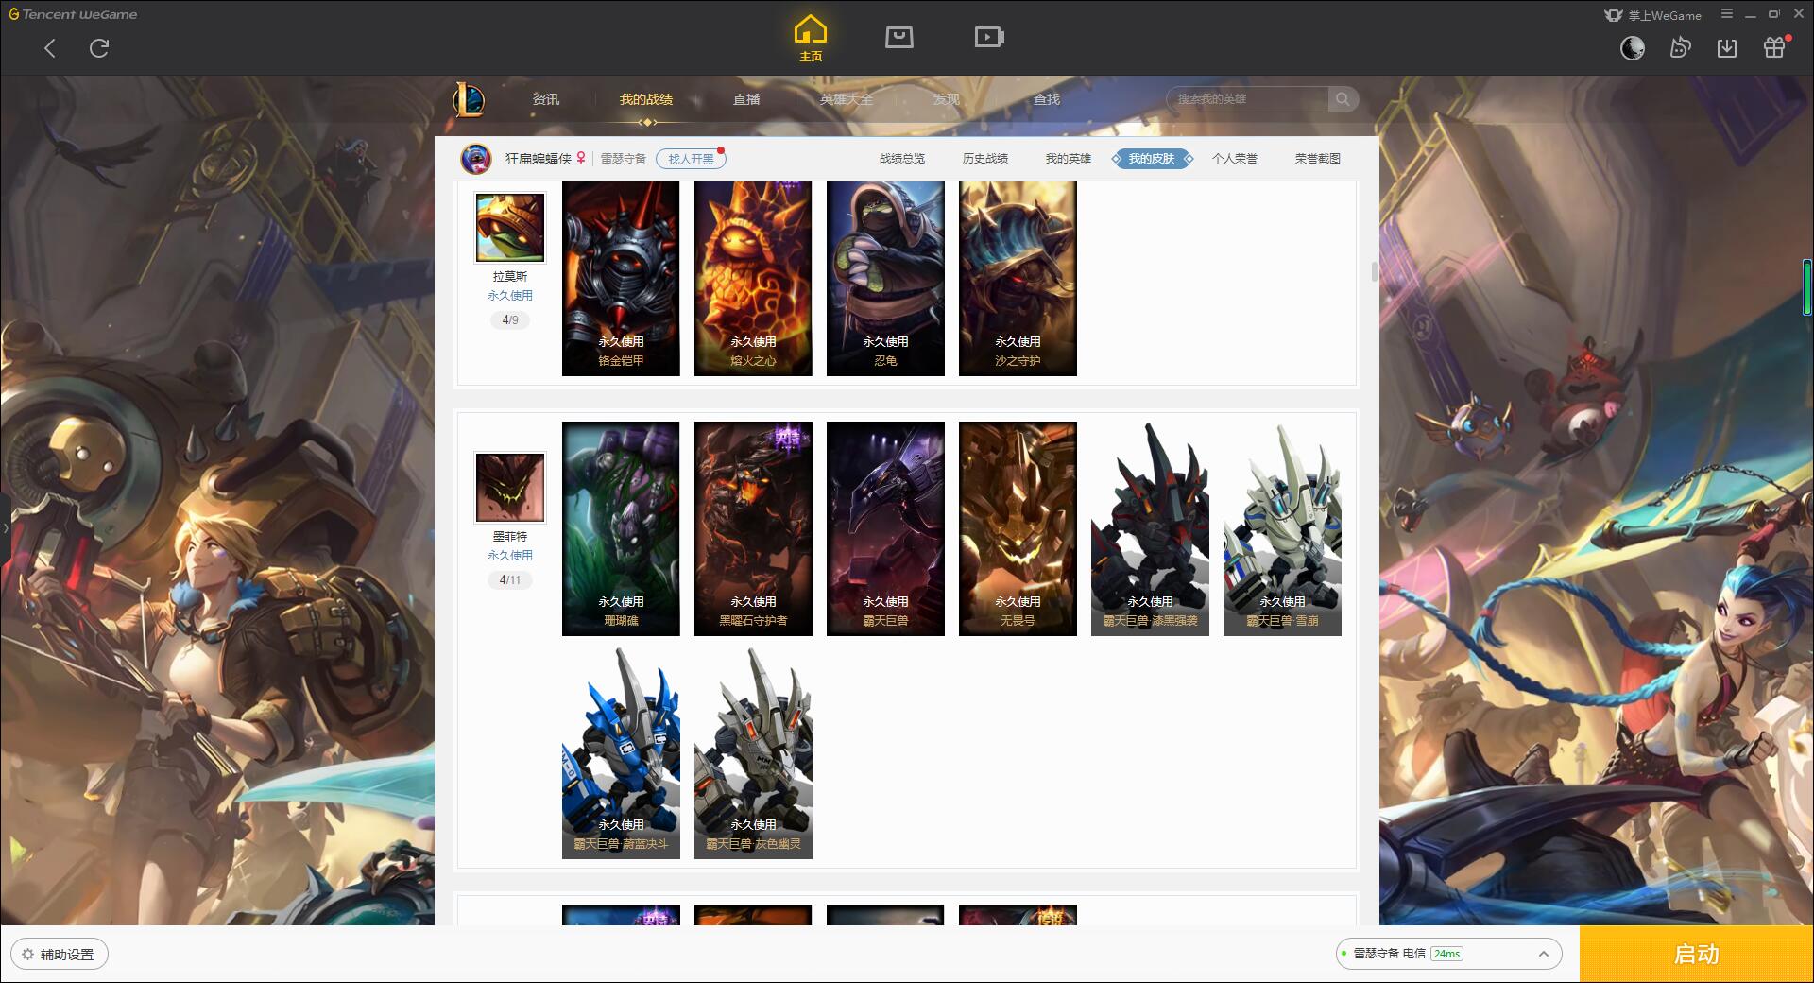Viewport: 1814px width, 983px height.
Task: Click the 找人开黑 button
Action: click(691, 159)
